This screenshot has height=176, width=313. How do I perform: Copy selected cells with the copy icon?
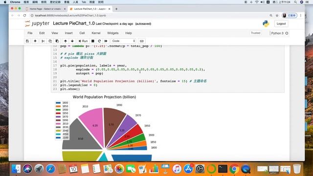[x=50, y=41]
